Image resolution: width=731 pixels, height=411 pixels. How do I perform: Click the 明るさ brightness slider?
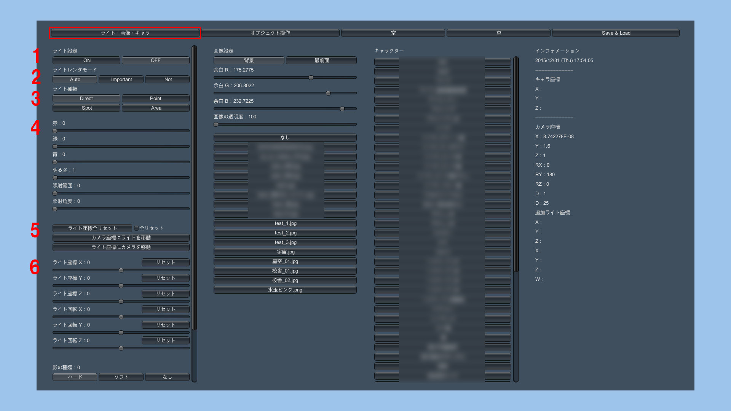pyautogui.click(x=121, y=178)
